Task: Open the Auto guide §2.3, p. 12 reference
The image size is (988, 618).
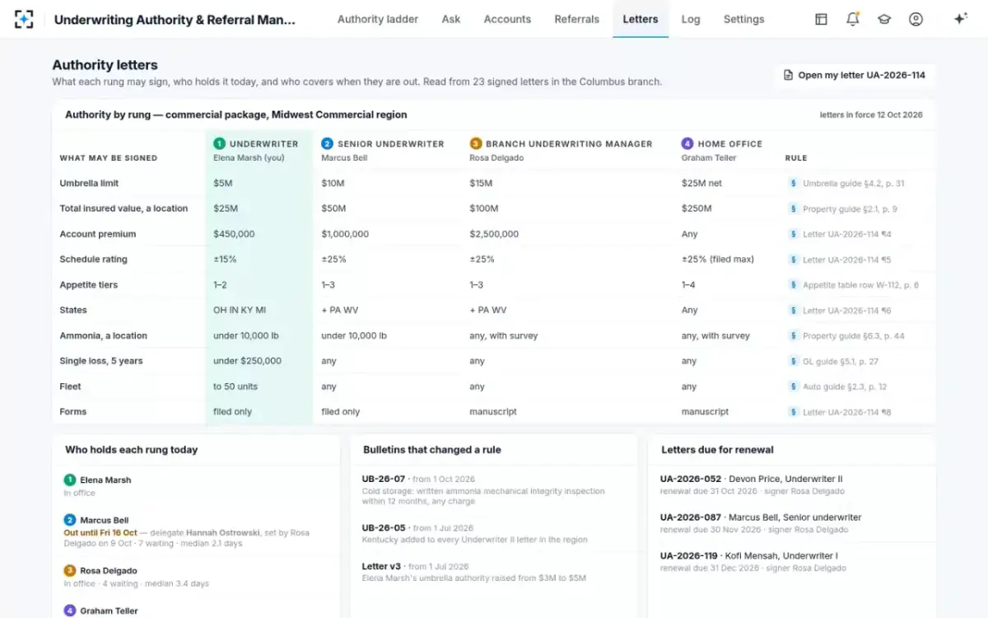Action: click(845, 386)
